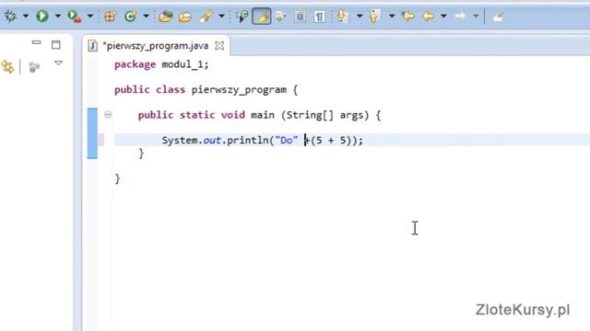590x331 pixels.
Task: Expand the Previous Annotation dropdown arrow
Action: click(x=392, y=17)
